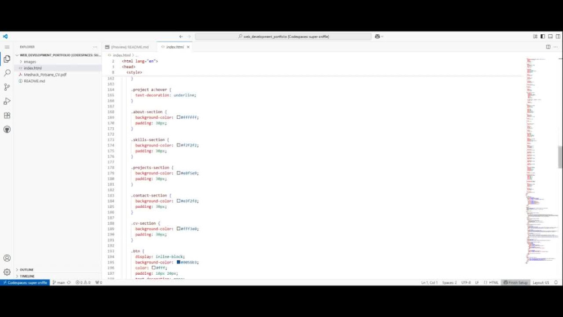Go forward with the navigation arrow
The height and width of the screenshot is (317, 563).
[x=189, y=36]
